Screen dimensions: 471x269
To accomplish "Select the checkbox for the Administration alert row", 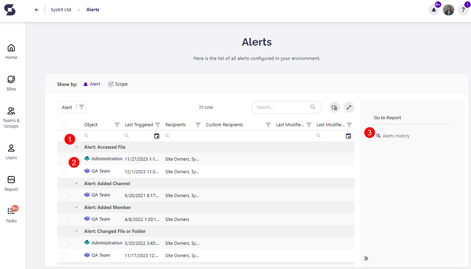I will coord(64,159).
